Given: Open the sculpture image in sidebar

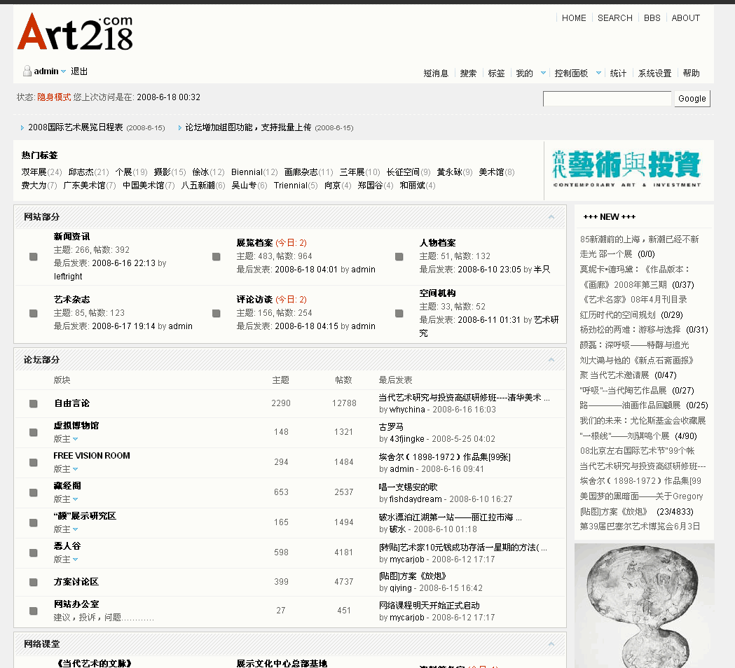Looking at the screenshot, I should point(645,606).
